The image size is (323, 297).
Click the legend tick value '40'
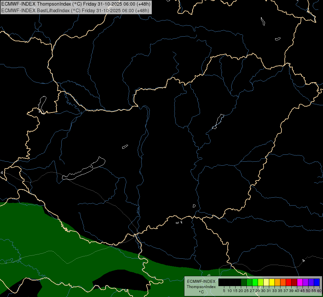(x=297, y=291)
